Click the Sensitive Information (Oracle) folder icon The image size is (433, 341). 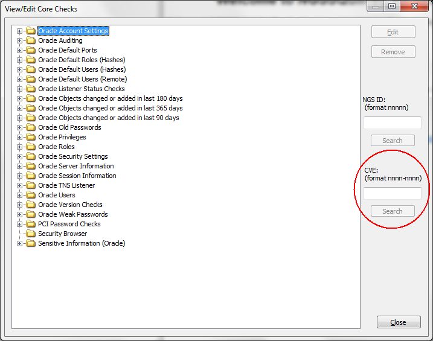[31, 243]
